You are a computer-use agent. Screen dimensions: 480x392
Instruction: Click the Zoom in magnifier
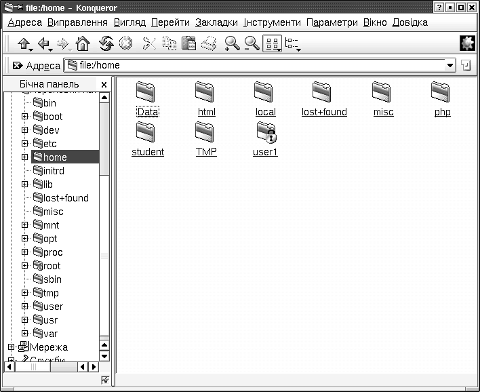[x=232, y=44]
